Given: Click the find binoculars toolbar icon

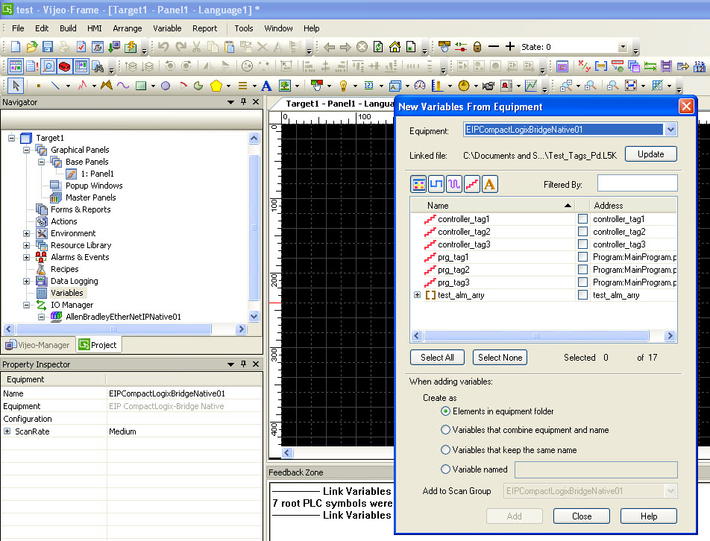Looking at the screenshot, I should coord(98,66).
